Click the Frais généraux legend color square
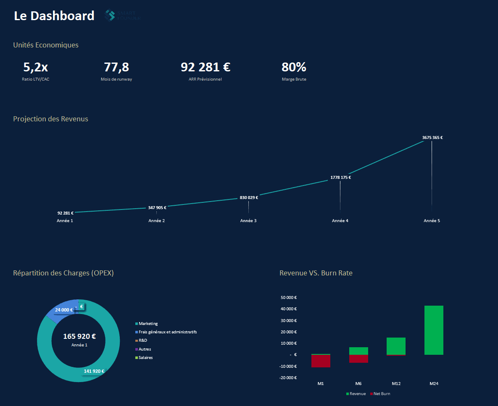The height and width of the screenshot is (406, 498). (x=137, y=332)
